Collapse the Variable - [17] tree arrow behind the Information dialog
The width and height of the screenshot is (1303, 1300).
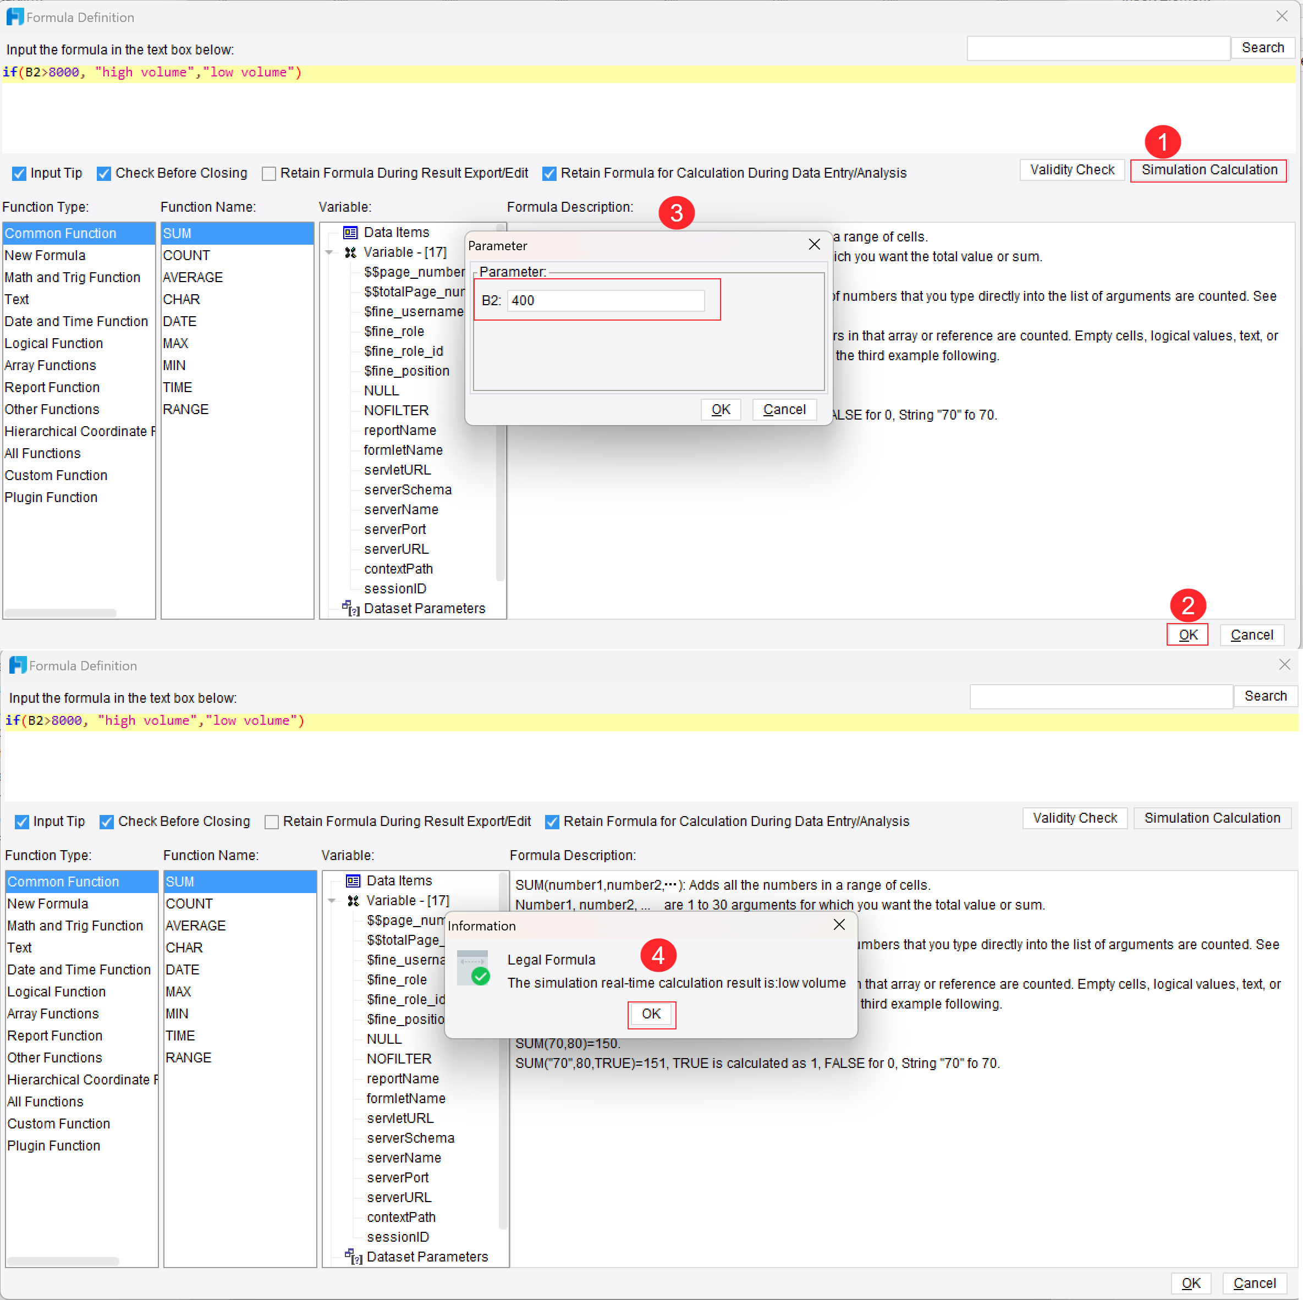point(332,901)
